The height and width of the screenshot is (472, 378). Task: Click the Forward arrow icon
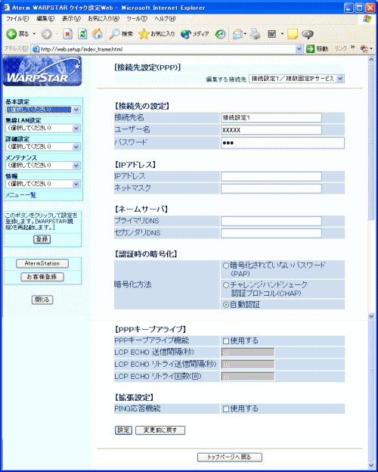click(x=46, y=34)
